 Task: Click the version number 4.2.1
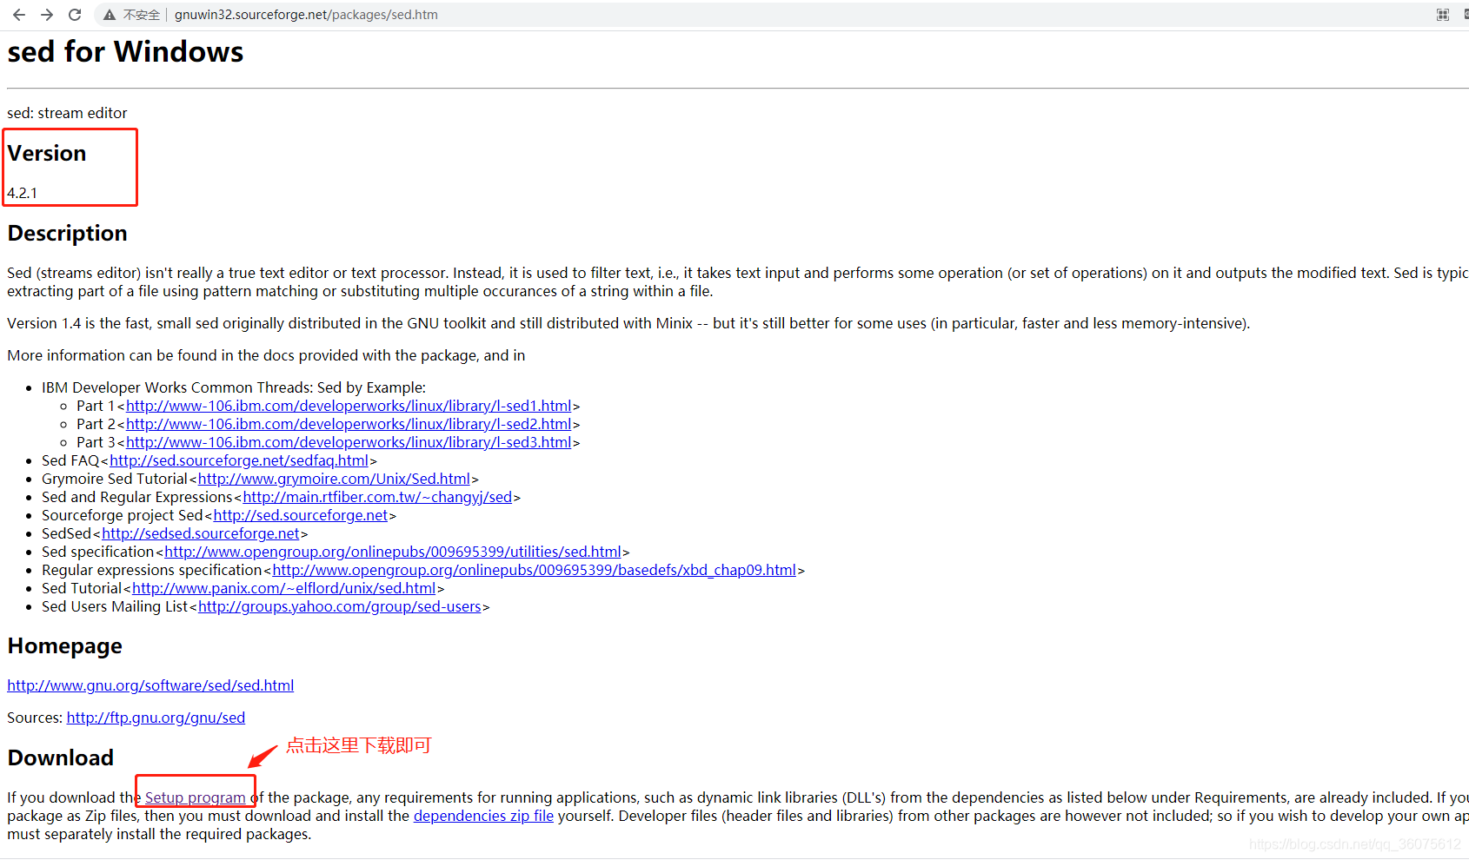[x=23, y=193]
